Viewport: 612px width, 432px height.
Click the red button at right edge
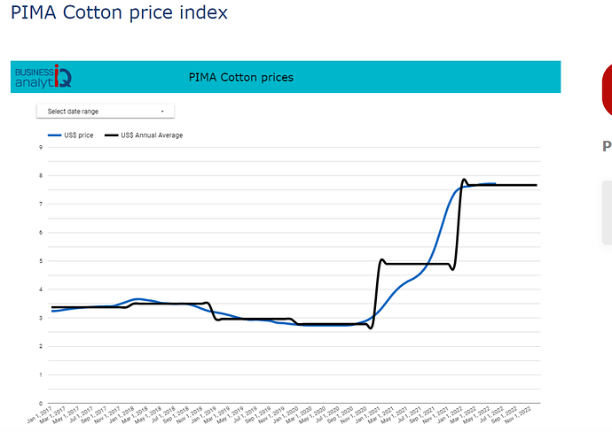point(608,89)
